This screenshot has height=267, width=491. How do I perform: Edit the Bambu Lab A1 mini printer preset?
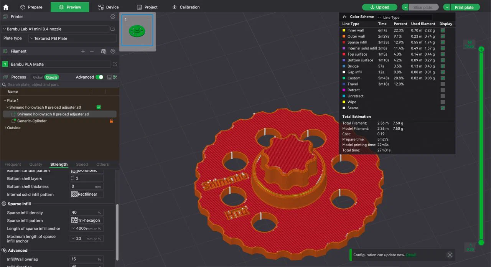pyautogui.click(x=113, y=29)
